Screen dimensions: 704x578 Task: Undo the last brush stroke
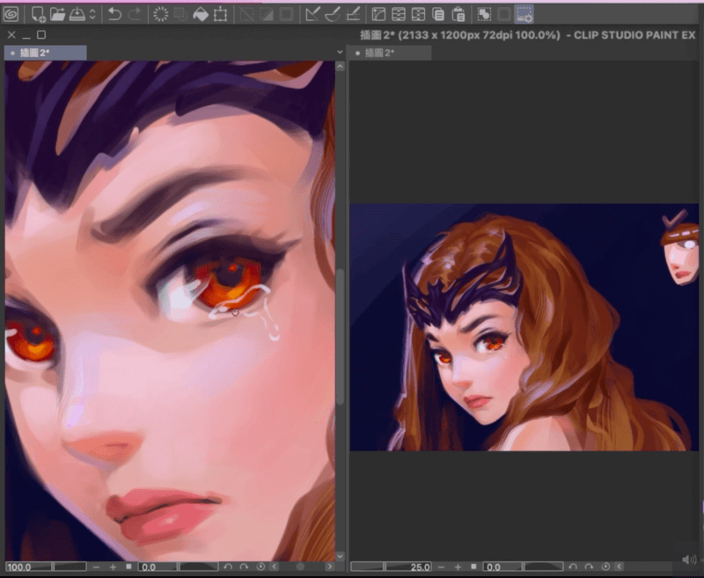tap(114, 14)
